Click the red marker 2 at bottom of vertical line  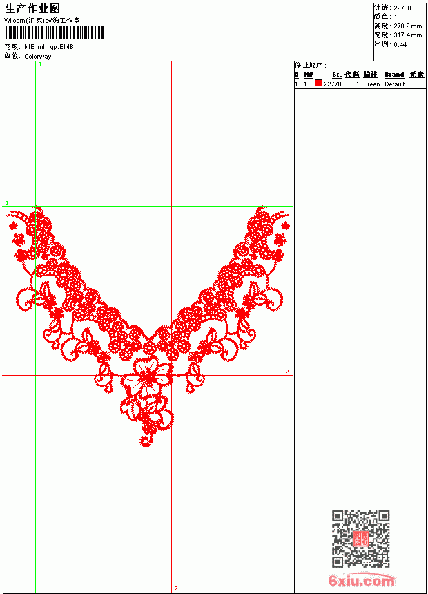(x=176, y=588)
